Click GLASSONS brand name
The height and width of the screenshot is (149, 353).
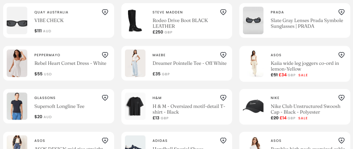(45, 98)
